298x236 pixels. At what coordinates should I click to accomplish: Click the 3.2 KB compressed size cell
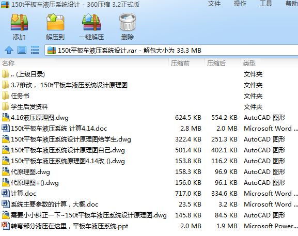tap(228, 204)
